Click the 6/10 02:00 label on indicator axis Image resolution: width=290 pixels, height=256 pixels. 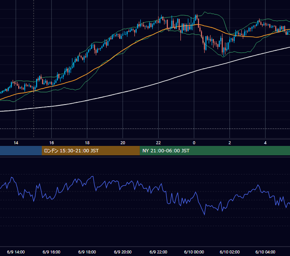(230, 252)
